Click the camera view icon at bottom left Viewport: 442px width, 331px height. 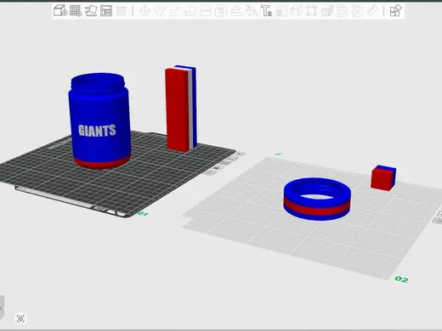20,318
